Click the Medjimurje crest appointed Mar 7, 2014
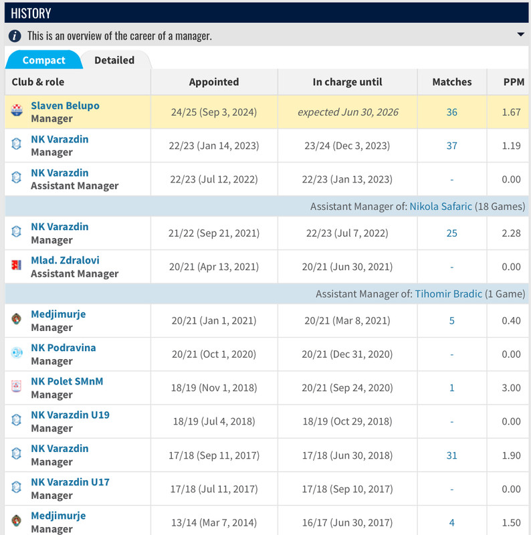 pos(17,520)
